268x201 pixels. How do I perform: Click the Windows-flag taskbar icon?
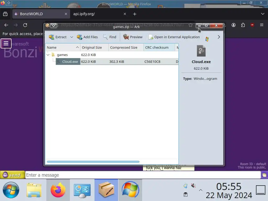(130, 190)
